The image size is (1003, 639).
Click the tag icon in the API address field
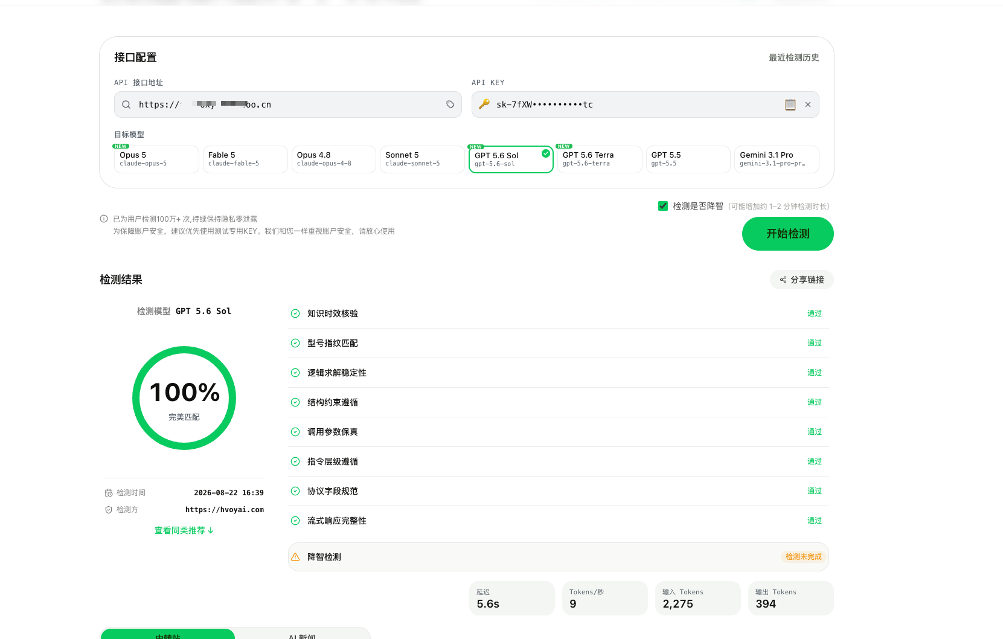[x=450, y=104]
